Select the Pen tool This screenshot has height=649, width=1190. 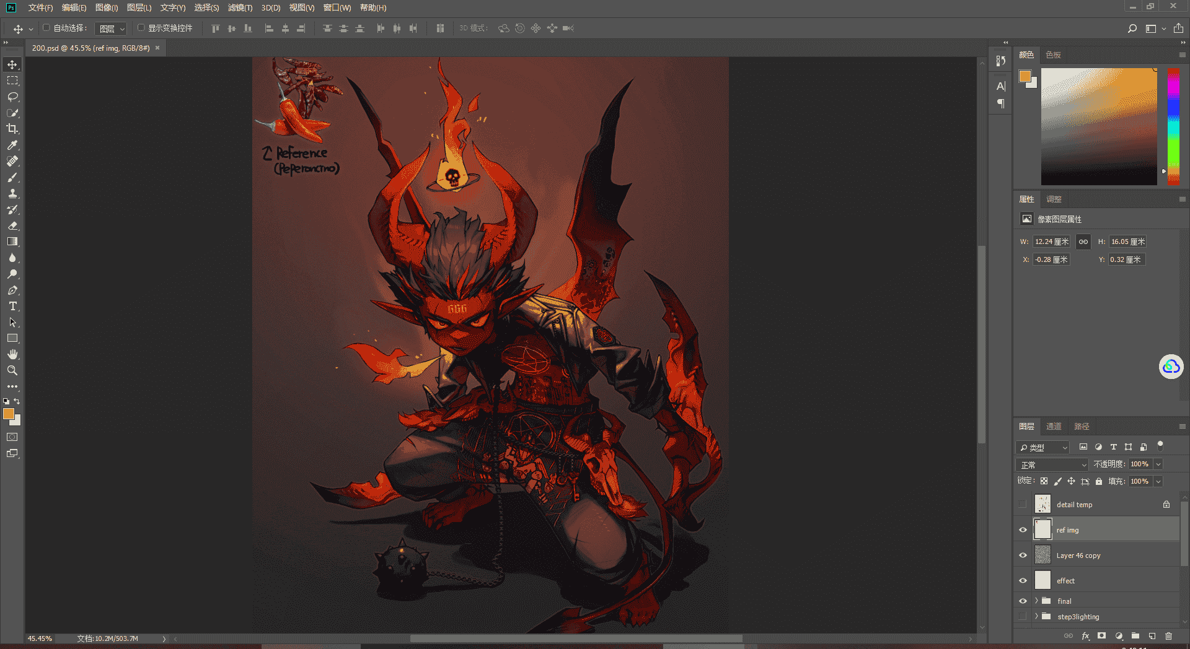(x=12, y=290)
